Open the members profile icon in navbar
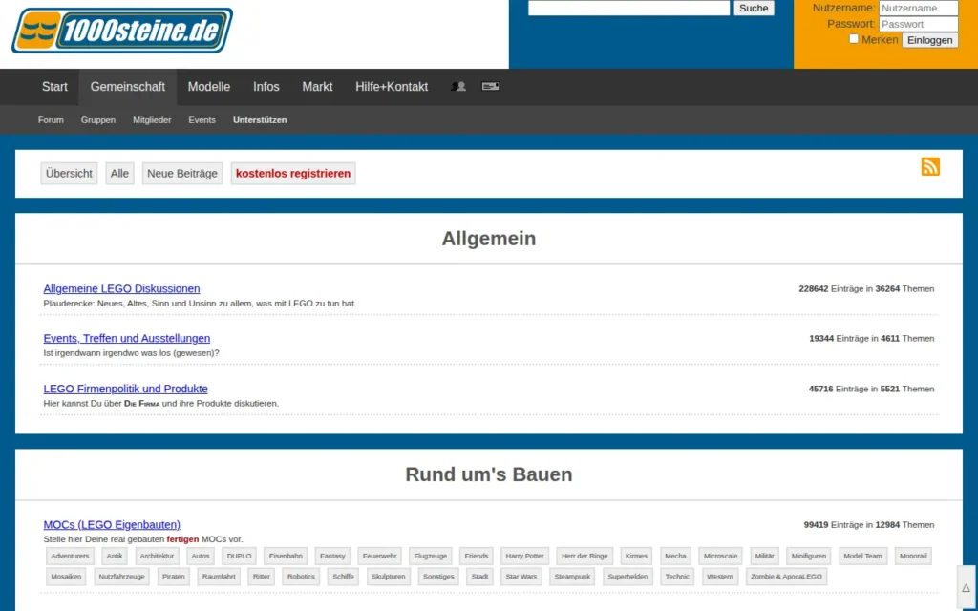Image resolution: width=978 pixels, height=611 pixels. click(458, 87)
